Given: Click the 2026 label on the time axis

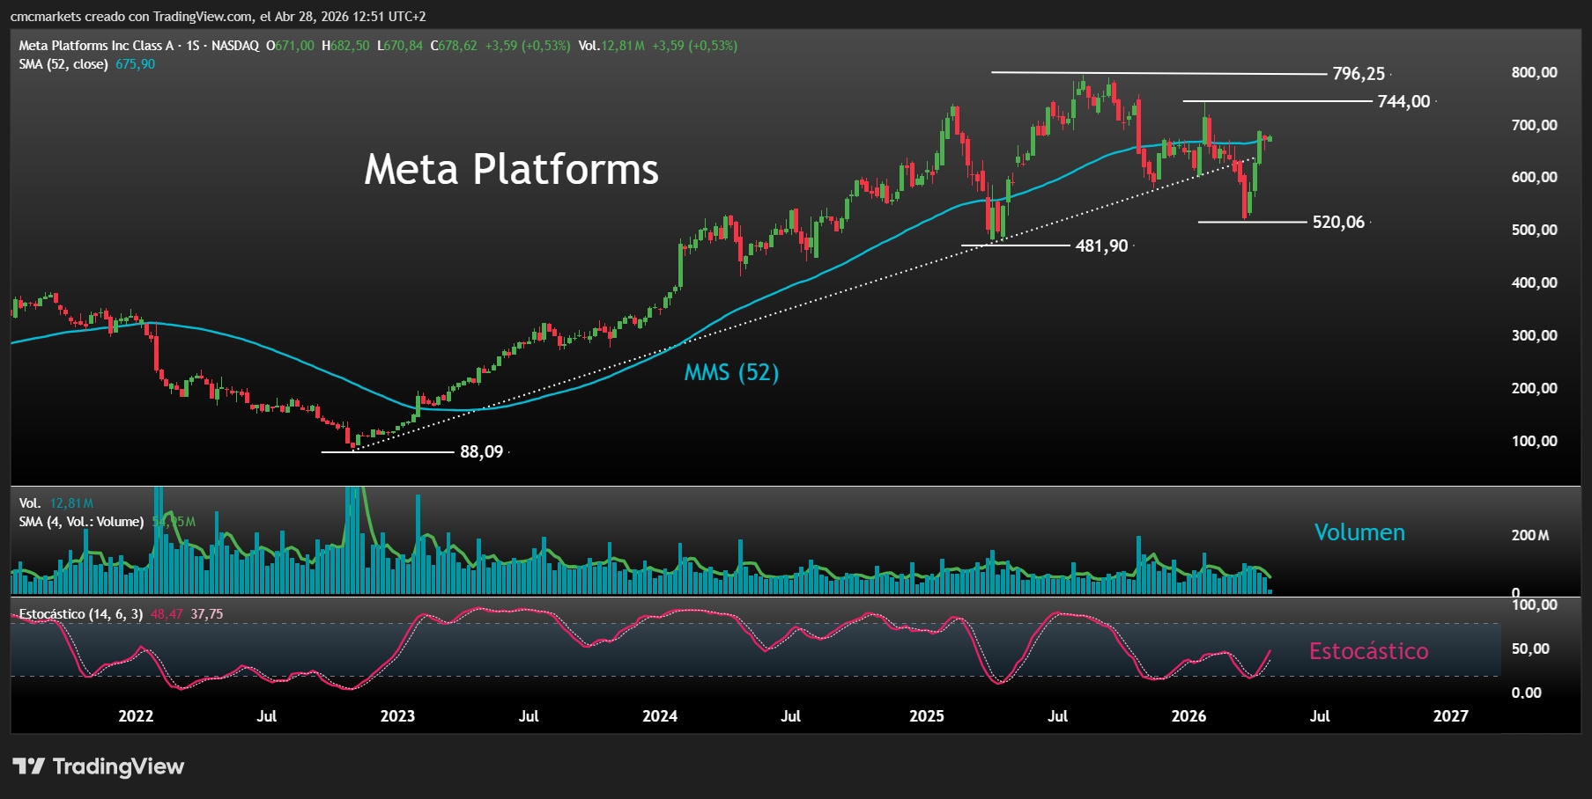Looking at the screenshot, I should tap(1189, 716).
